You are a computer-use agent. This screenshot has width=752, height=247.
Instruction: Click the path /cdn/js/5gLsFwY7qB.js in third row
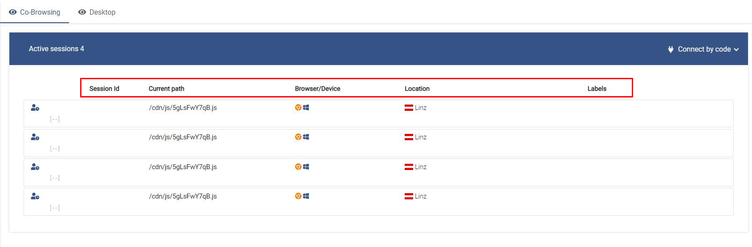tap(183, 167)
